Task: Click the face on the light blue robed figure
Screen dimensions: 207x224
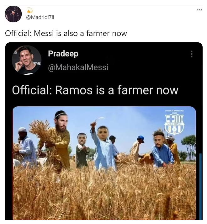Action: [x=103, y=133]
